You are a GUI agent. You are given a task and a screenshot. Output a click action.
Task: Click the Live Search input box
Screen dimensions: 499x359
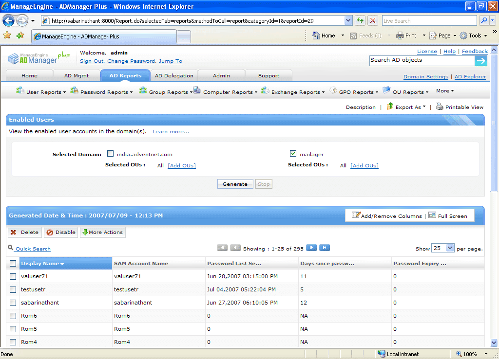tap(429, 20)
